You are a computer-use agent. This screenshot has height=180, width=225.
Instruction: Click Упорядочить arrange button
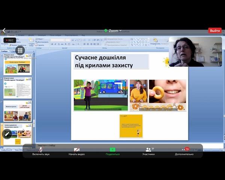[155, 41]
